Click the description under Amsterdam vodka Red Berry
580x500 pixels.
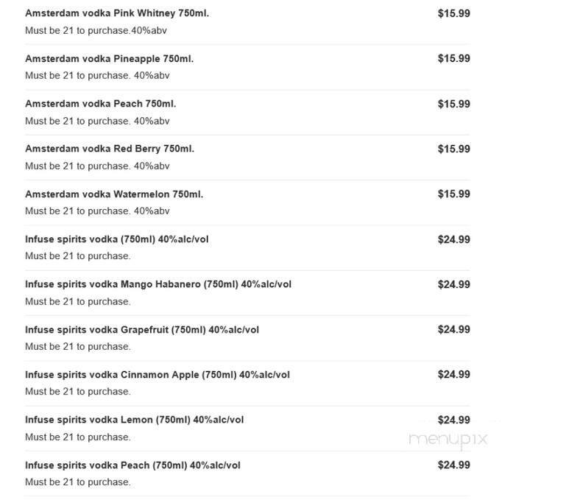click(x=97, y=166)
